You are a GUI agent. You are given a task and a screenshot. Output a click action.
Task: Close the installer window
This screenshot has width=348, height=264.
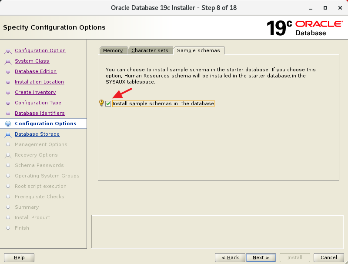[340, 8]
